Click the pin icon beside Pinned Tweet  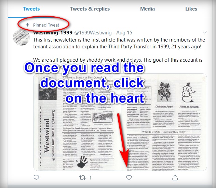28,25
